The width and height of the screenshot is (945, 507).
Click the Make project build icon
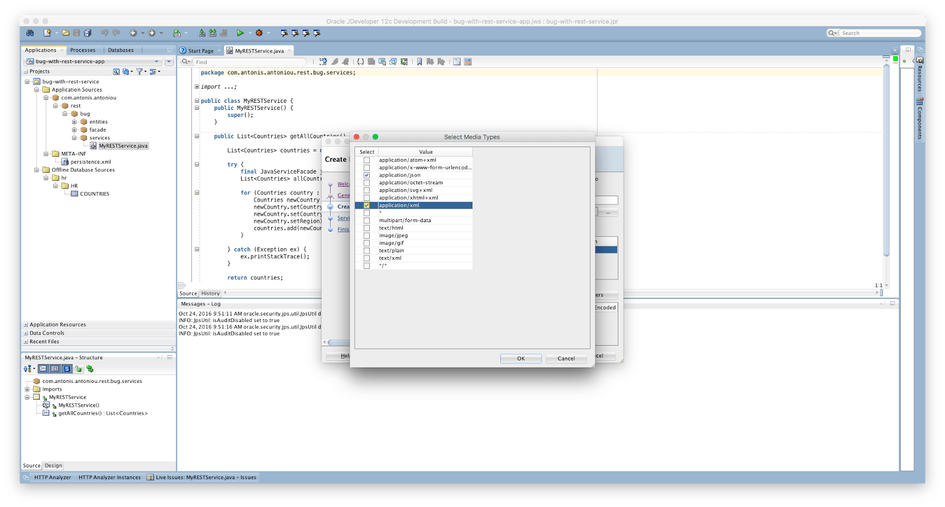(201, 33)
